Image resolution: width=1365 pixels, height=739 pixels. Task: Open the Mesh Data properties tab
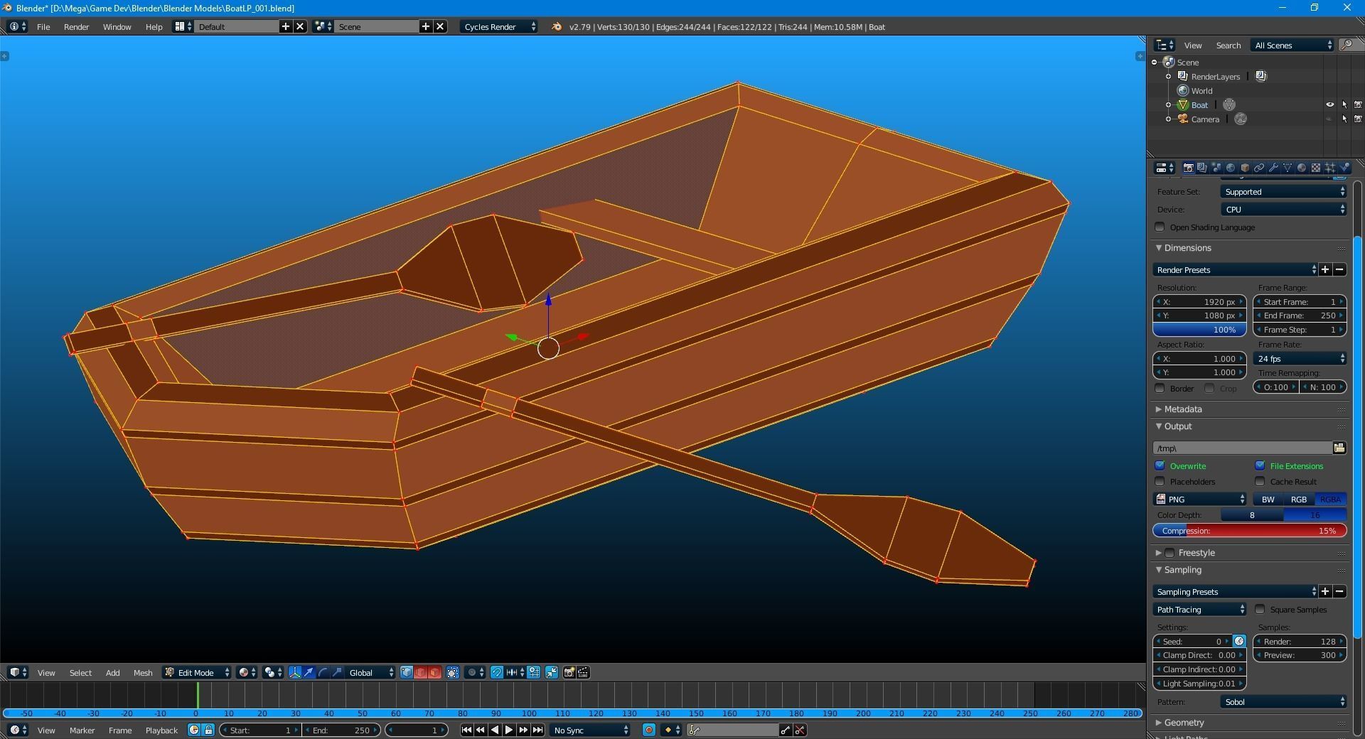coord(1288,168)
